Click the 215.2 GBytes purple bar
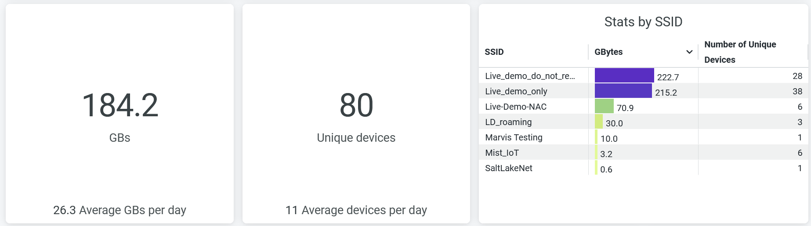The image size is (811, 226). coord(623,91)
